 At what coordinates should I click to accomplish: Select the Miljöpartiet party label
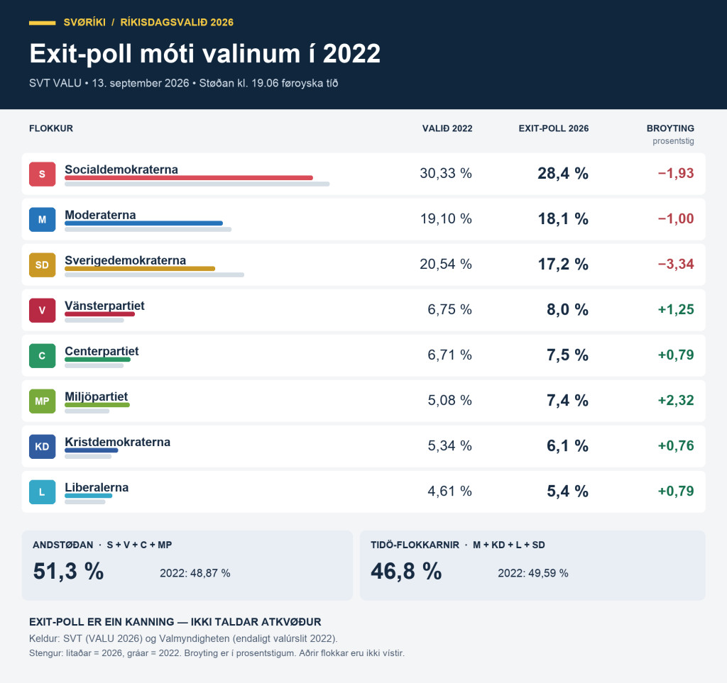96,396
